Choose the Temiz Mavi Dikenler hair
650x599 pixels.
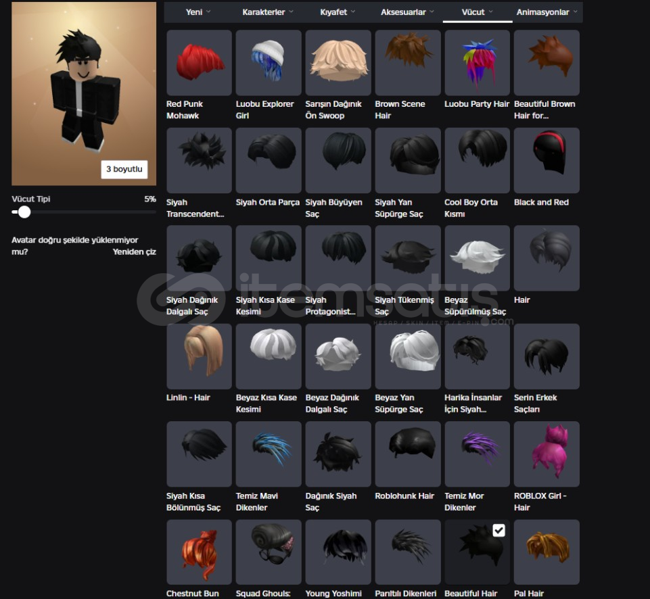pos(269,454)
